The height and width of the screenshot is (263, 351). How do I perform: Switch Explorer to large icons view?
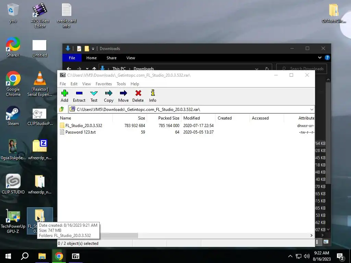(x=326, y=241)
